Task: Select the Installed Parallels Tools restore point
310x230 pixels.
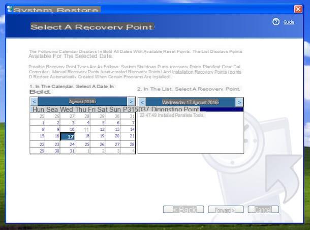Action: click(x=172, y=115)
